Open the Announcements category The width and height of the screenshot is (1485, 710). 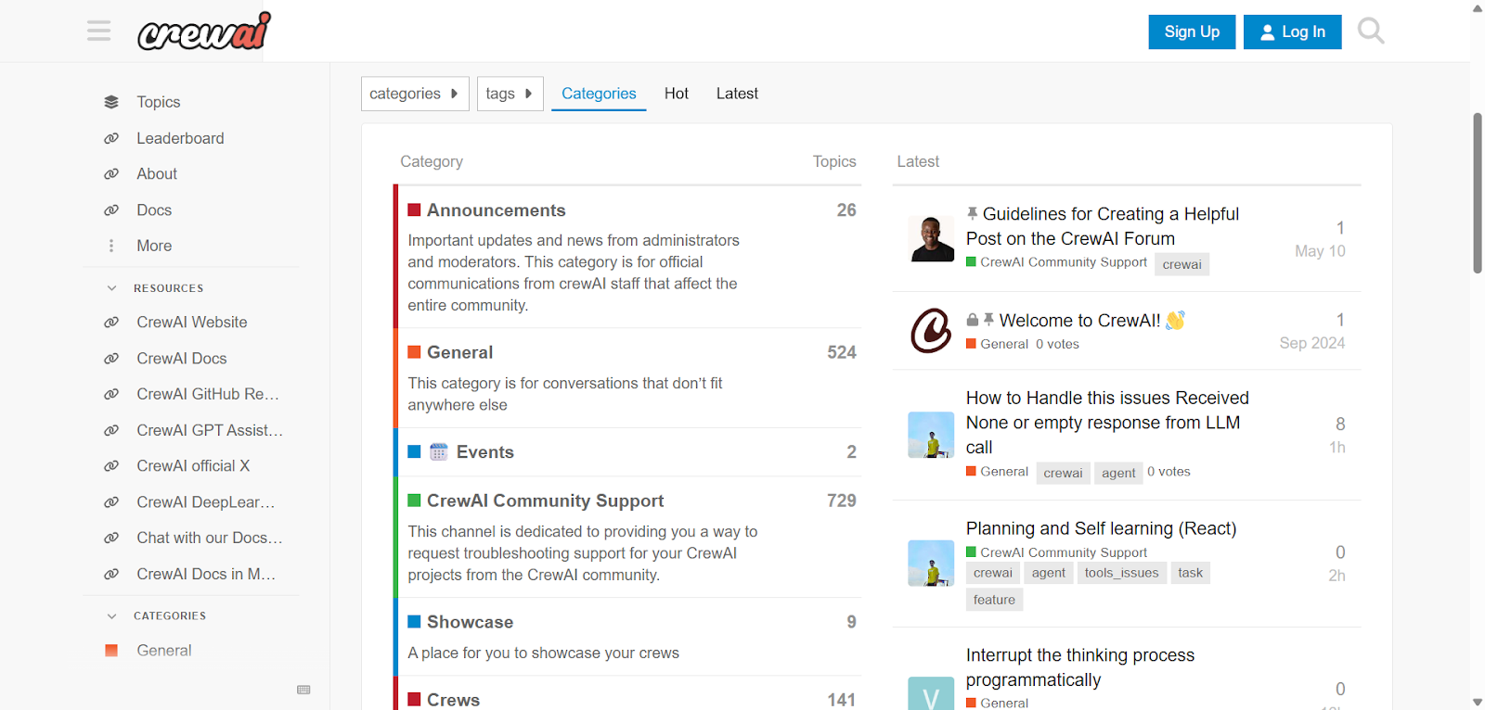pos(496,210)
